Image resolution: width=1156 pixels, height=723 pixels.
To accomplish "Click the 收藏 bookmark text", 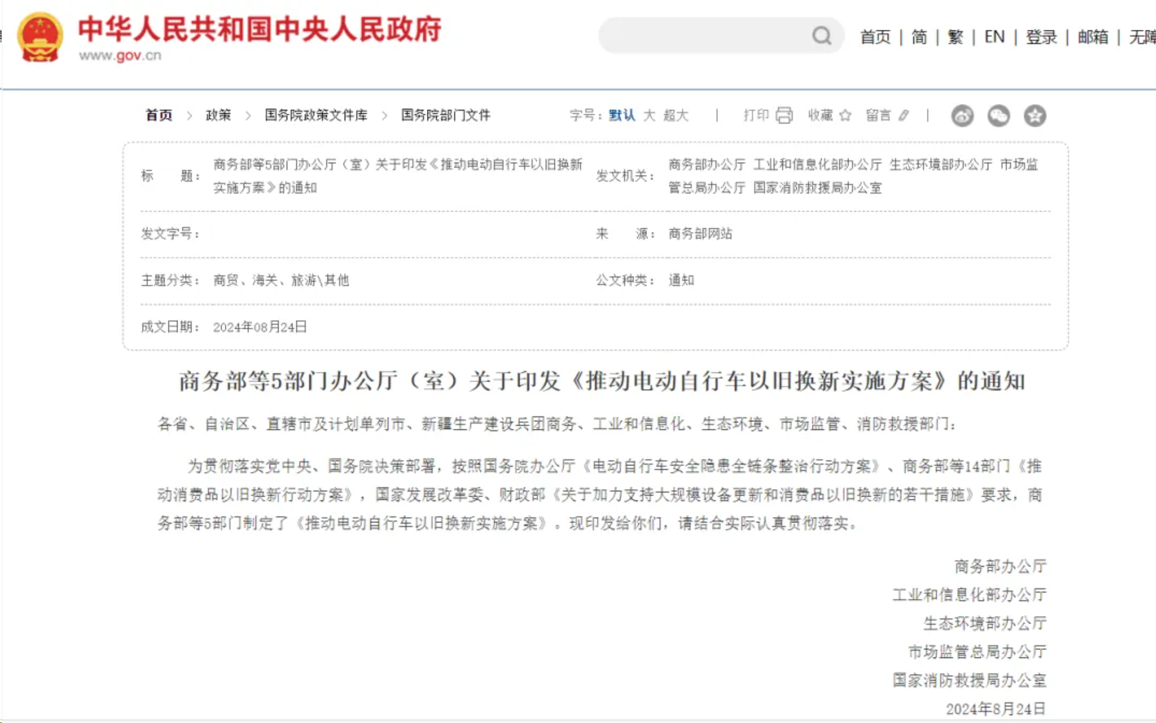I will (x=820, y=116).
